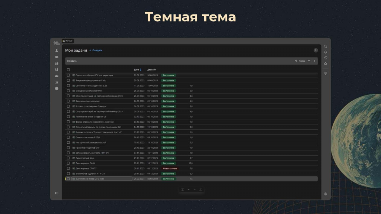The width and height of the screenshot is (381, 214).
Task: Click Выполнена badge in День карьеры САФУ row
Action: 169,163
